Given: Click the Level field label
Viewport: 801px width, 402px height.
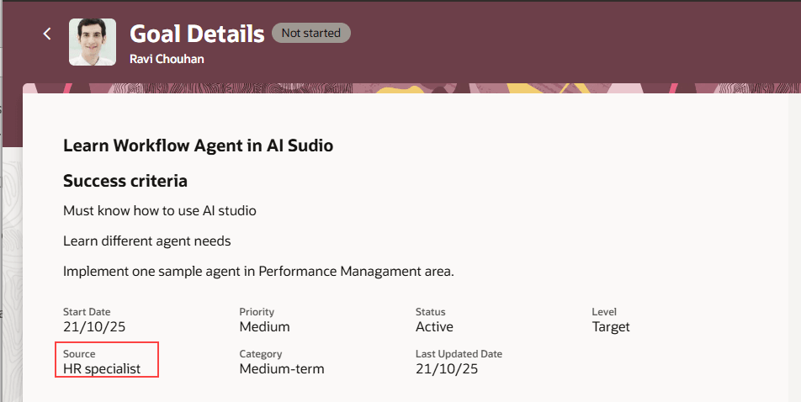Looking at the screenshot, I should pos(604,312).
